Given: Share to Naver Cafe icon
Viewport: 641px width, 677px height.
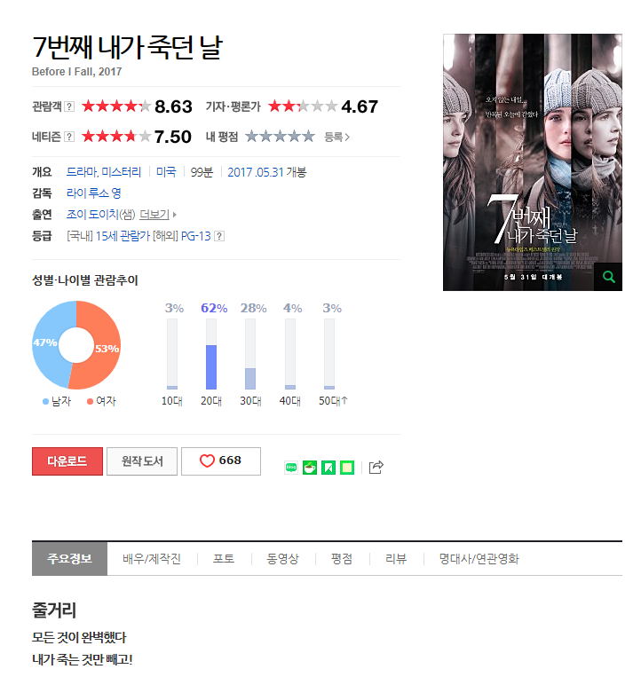Looking at the screenshot, I should point(310,468).
